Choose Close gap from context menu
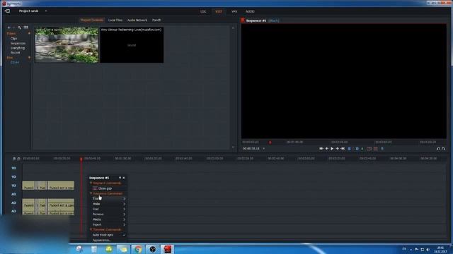453x254 pixels. click(x=105, y=188)
